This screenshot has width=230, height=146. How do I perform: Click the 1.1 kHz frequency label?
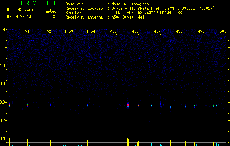pyautogui.click(x=3, y=47)
